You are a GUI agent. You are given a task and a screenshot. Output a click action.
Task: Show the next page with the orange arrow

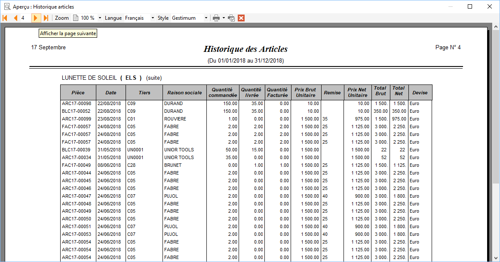click(36, 18)
